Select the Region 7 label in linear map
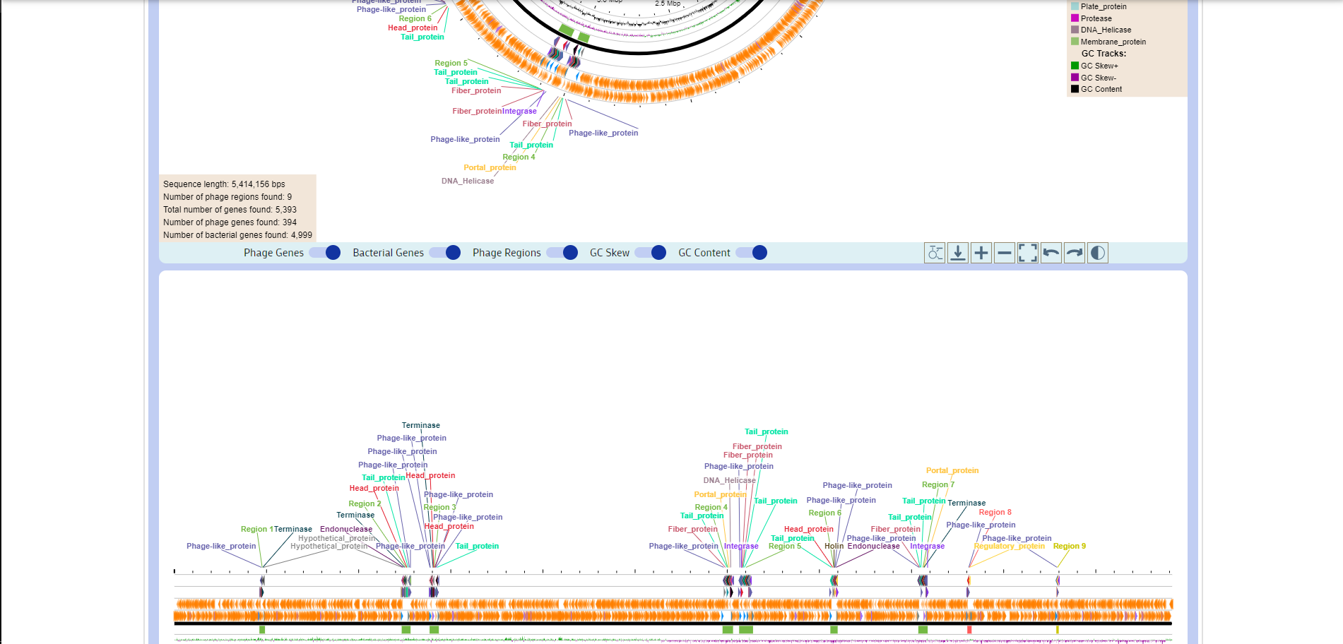 938,484
